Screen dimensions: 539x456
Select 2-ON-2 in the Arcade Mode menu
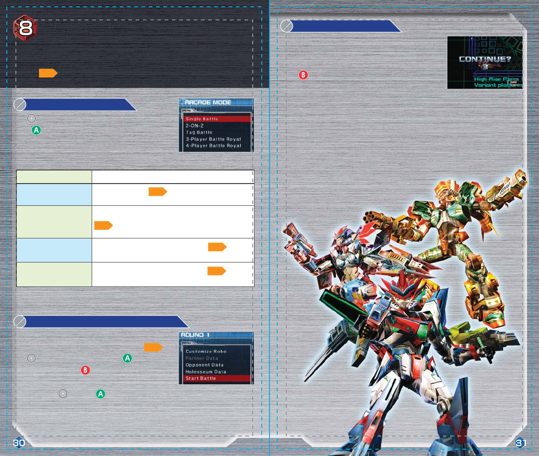point(195,126)
